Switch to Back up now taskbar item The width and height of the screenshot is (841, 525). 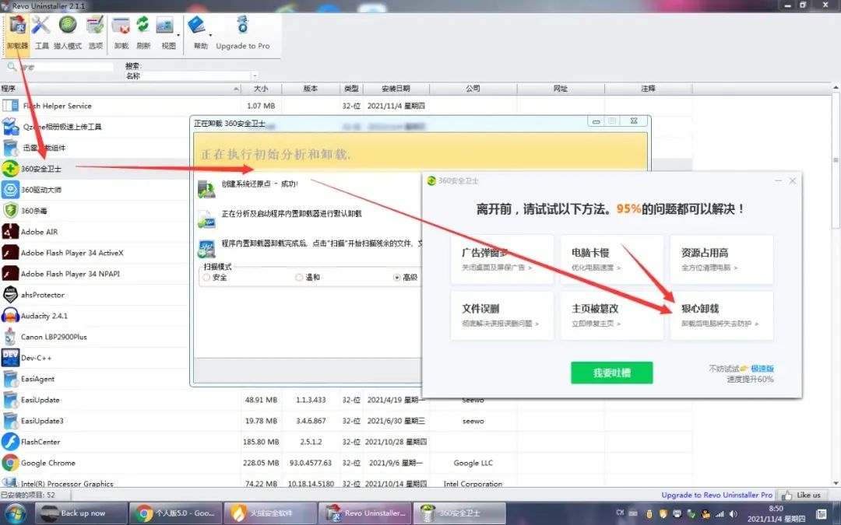coord(82,513)
